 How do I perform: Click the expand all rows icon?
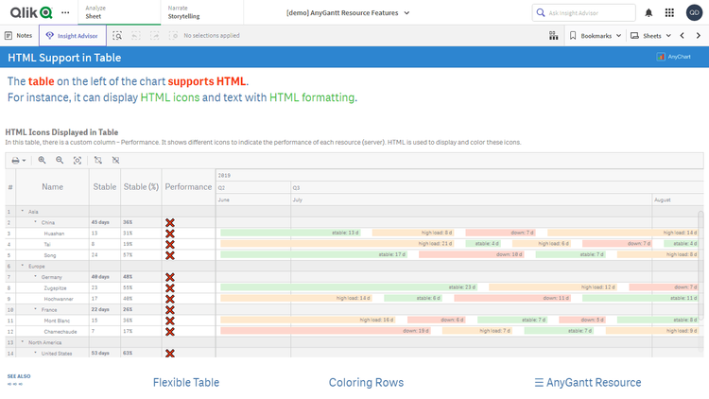[x=97, y=161]
